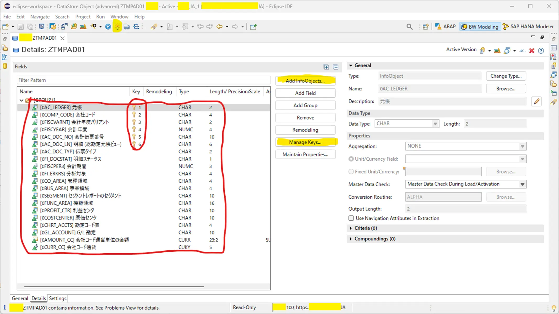Expand the Criteria (0) section
Screen dimensions: 559x314
[x=351, y=228]
